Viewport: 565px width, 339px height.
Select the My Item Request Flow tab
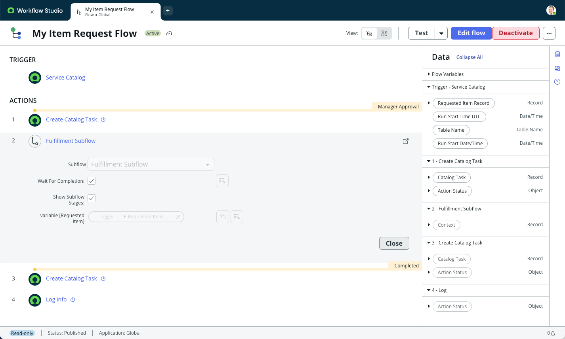tap(116, 12)
